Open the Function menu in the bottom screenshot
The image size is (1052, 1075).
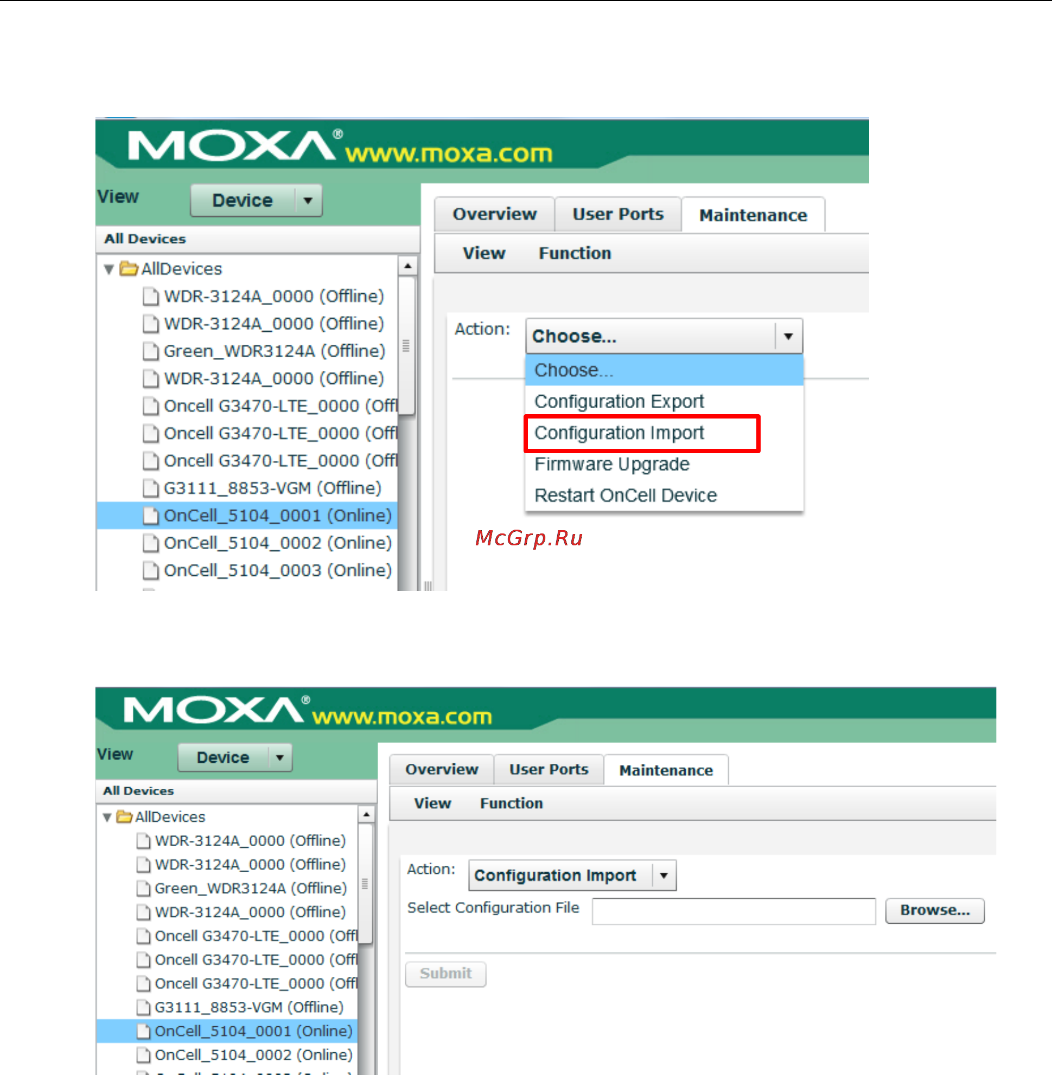click(x=511, y=803)
